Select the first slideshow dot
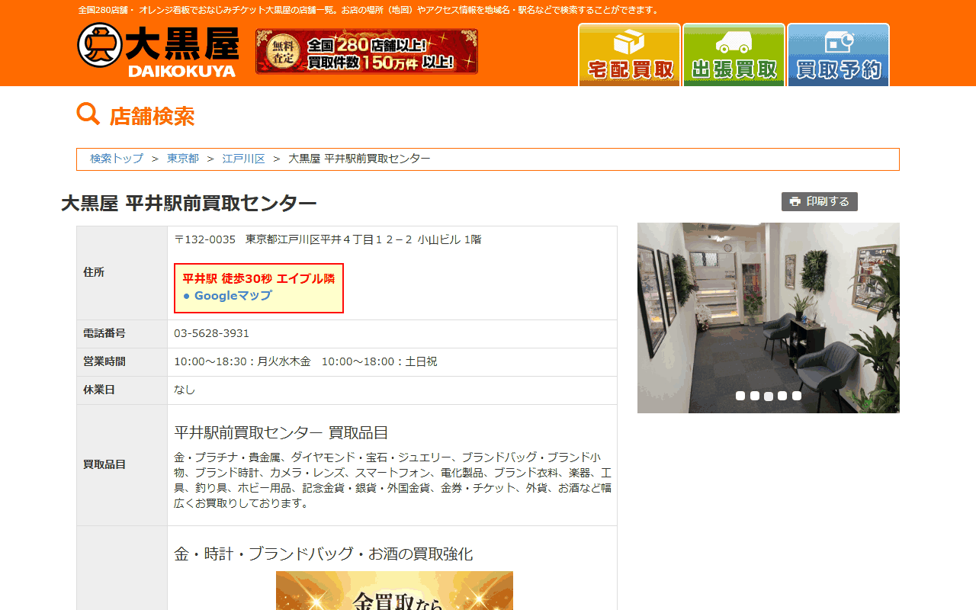The width and height of the screenshot is (976, 610). click(x=740, y=396)
